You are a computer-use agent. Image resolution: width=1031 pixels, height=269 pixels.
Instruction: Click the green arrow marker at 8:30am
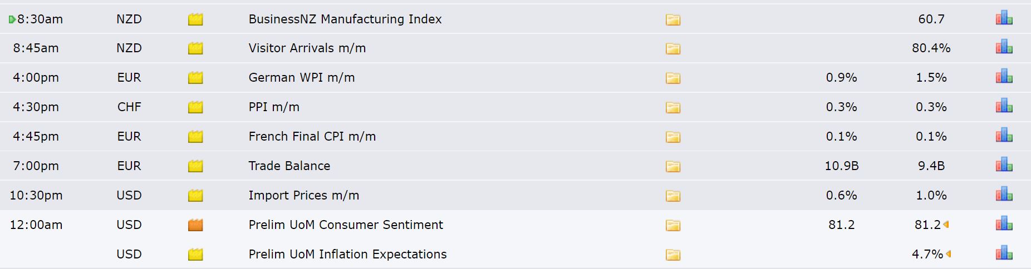[12, 19]
